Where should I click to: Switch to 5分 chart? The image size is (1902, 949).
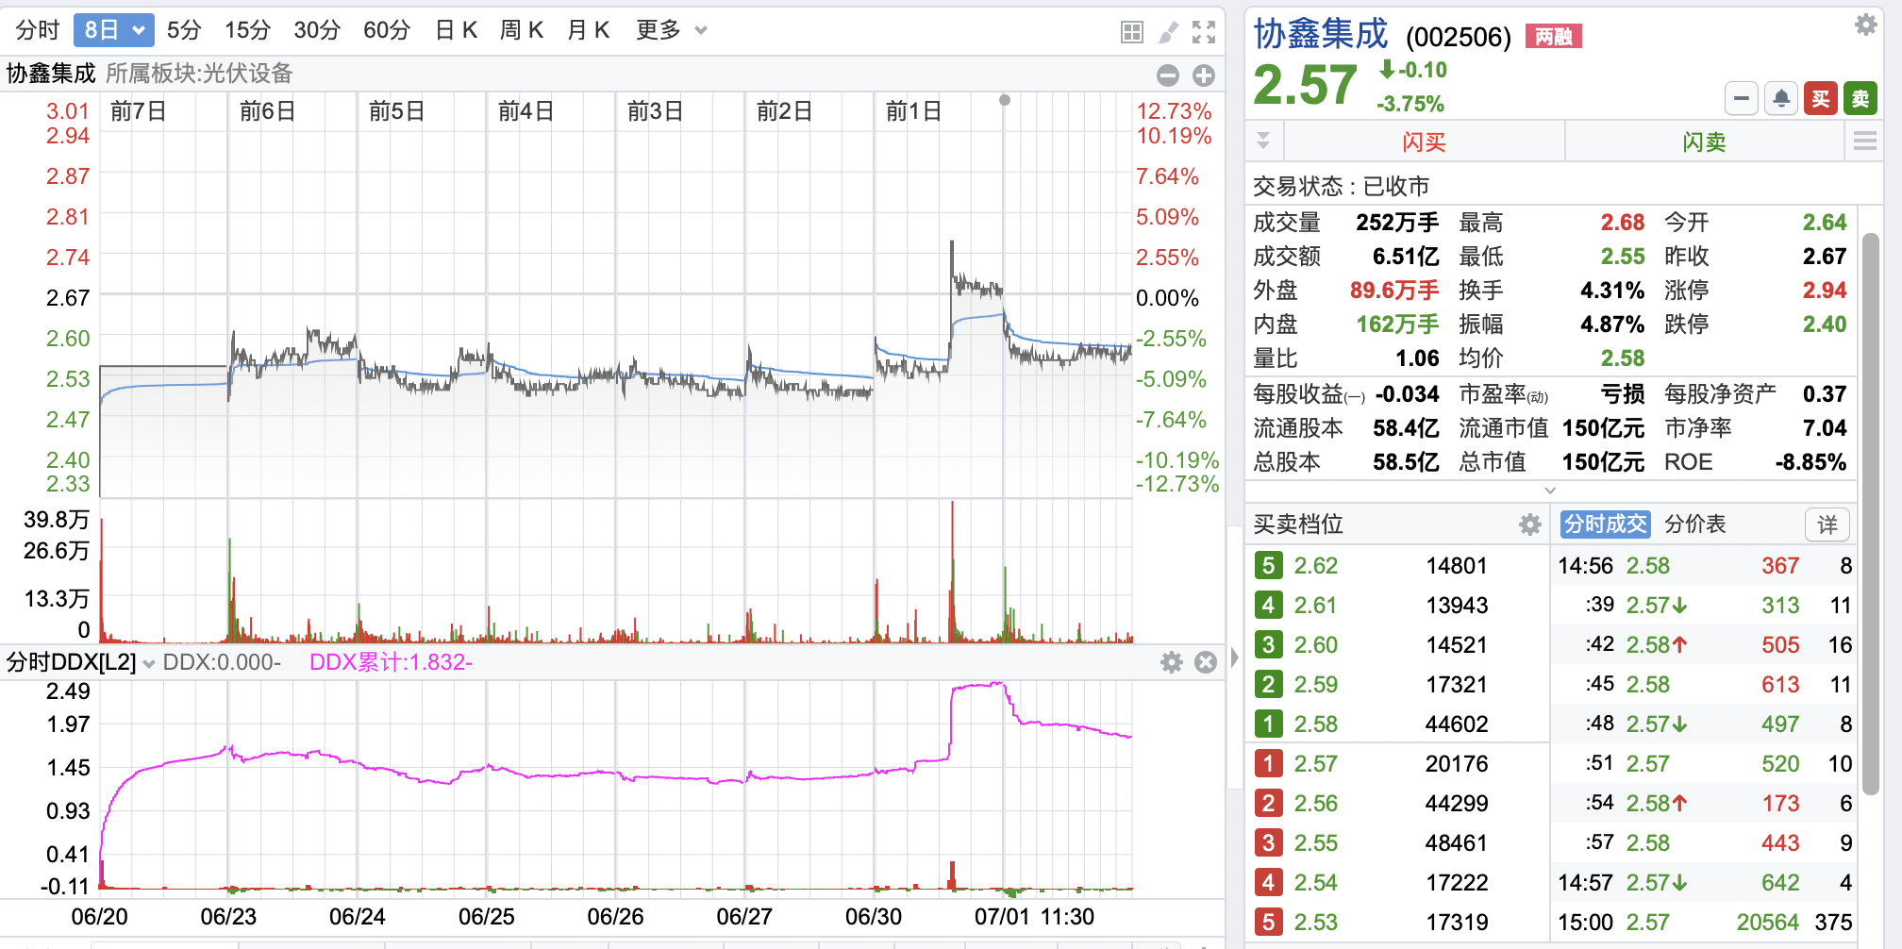tap(184, 30)
